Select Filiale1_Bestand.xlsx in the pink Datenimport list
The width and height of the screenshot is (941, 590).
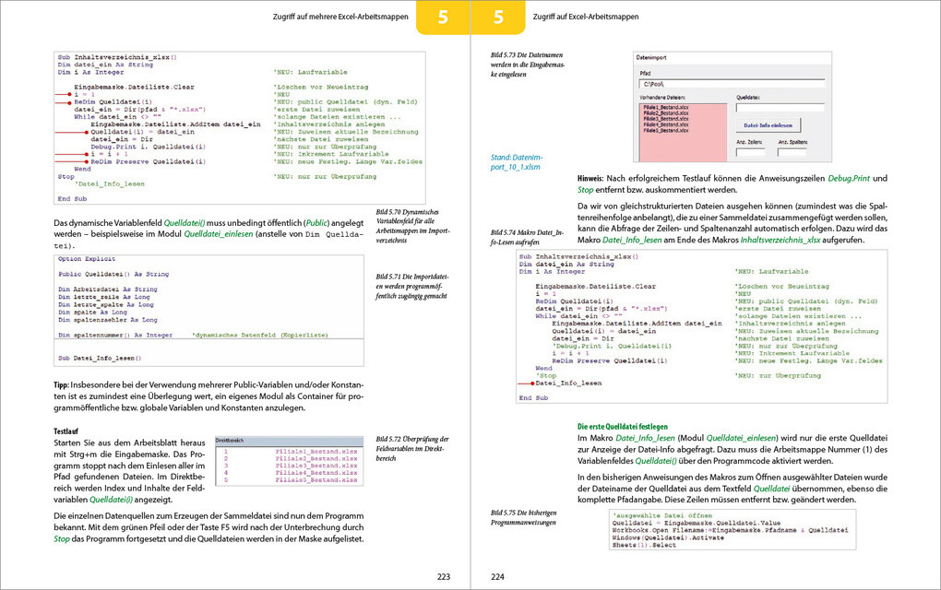point(665,107)
